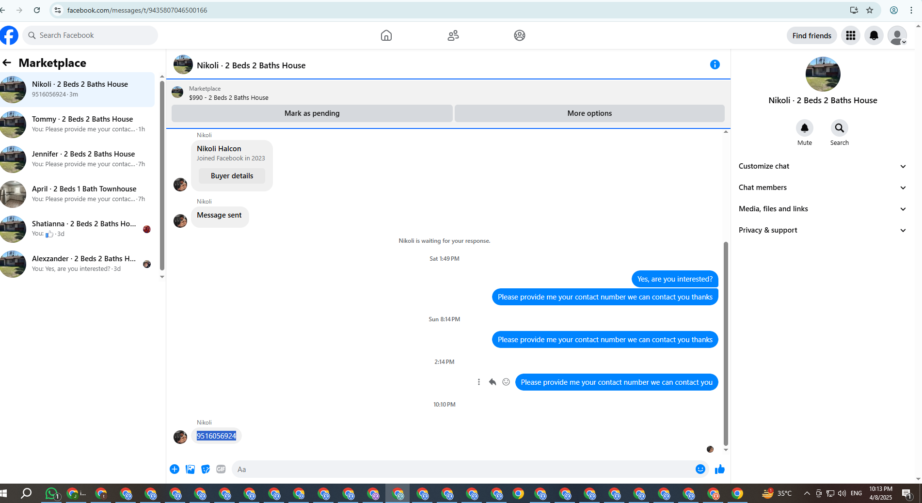The image size is (922, 503).
Task: Expand the Chat members section
Action: pyautogui.click(x=823, y=188)
